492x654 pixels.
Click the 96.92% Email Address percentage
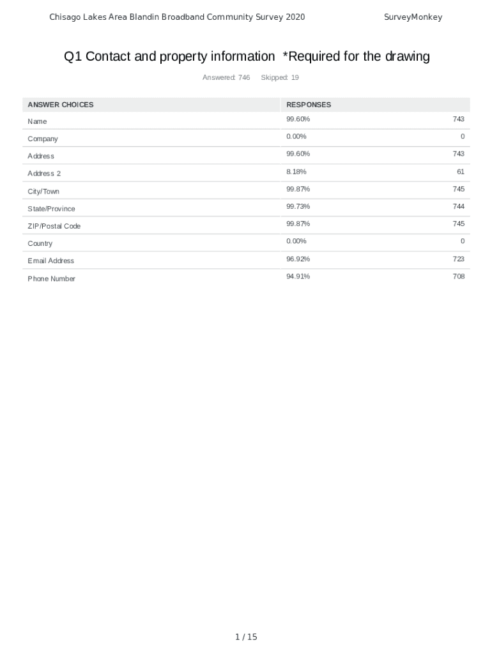tap(298, 259)
